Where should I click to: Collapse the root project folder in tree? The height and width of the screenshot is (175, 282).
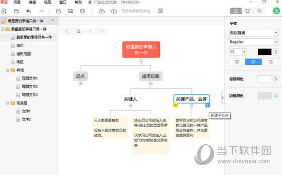click(x=2, y=29)
